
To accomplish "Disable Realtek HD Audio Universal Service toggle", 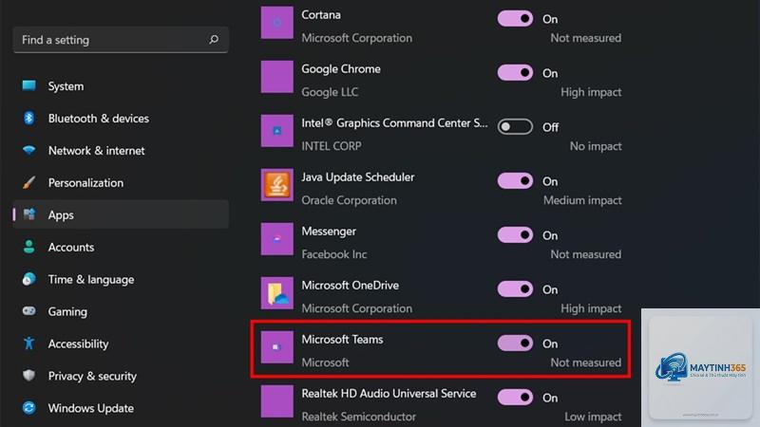I will 515,398.
